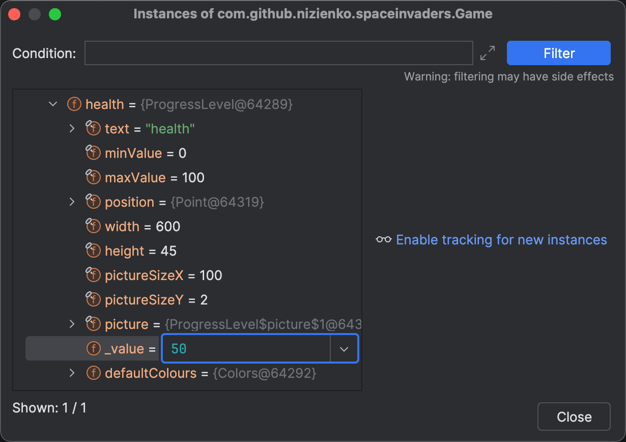Click the field icon beside _value

[94, 349]
